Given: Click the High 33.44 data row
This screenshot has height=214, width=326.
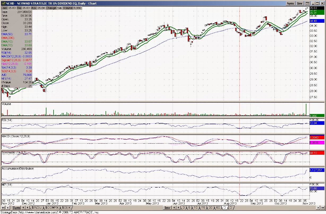Looking at the screenshot, I should coord(16,27).
